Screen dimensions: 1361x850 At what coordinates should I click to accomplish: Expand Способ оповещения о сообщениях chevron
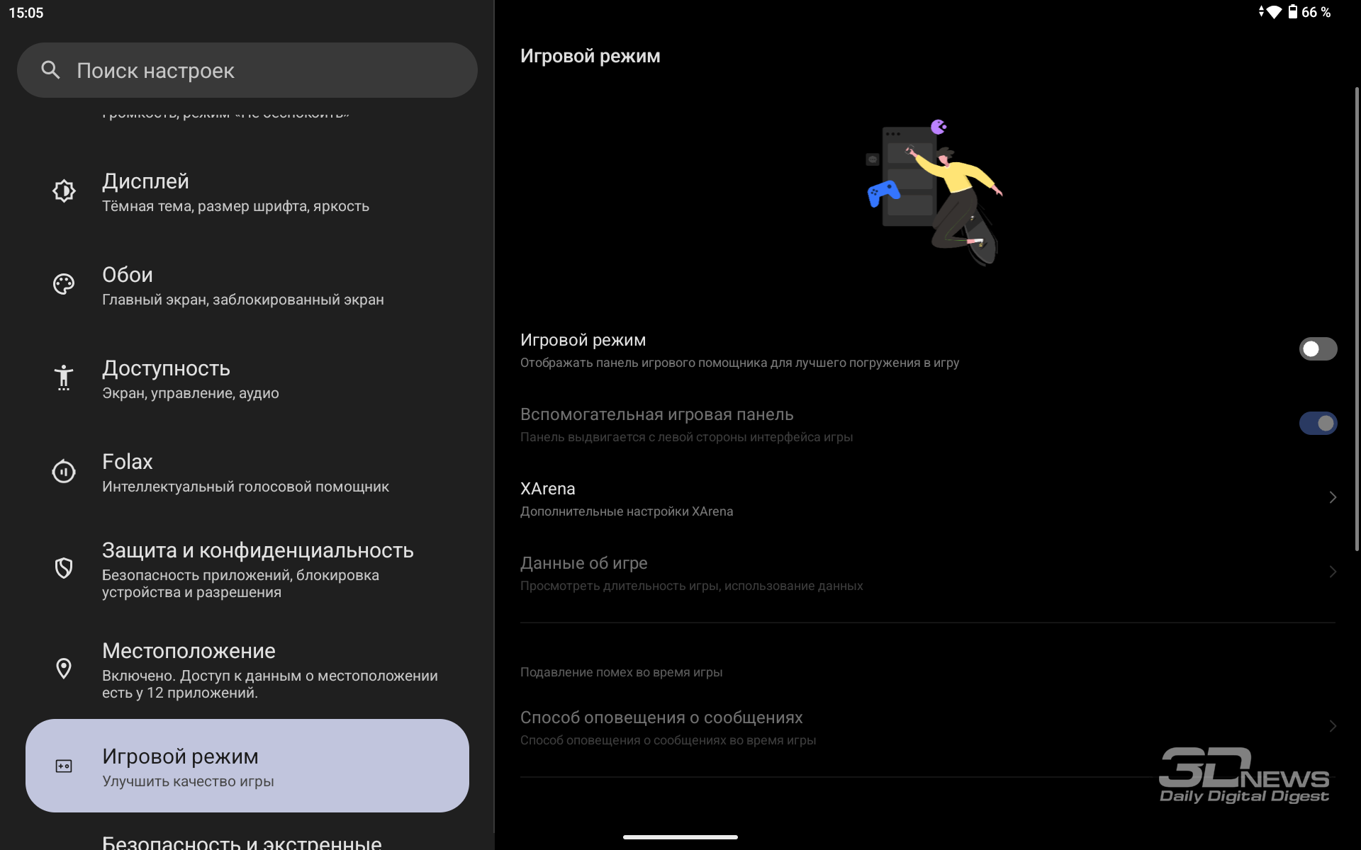(x=1333, y=726)
